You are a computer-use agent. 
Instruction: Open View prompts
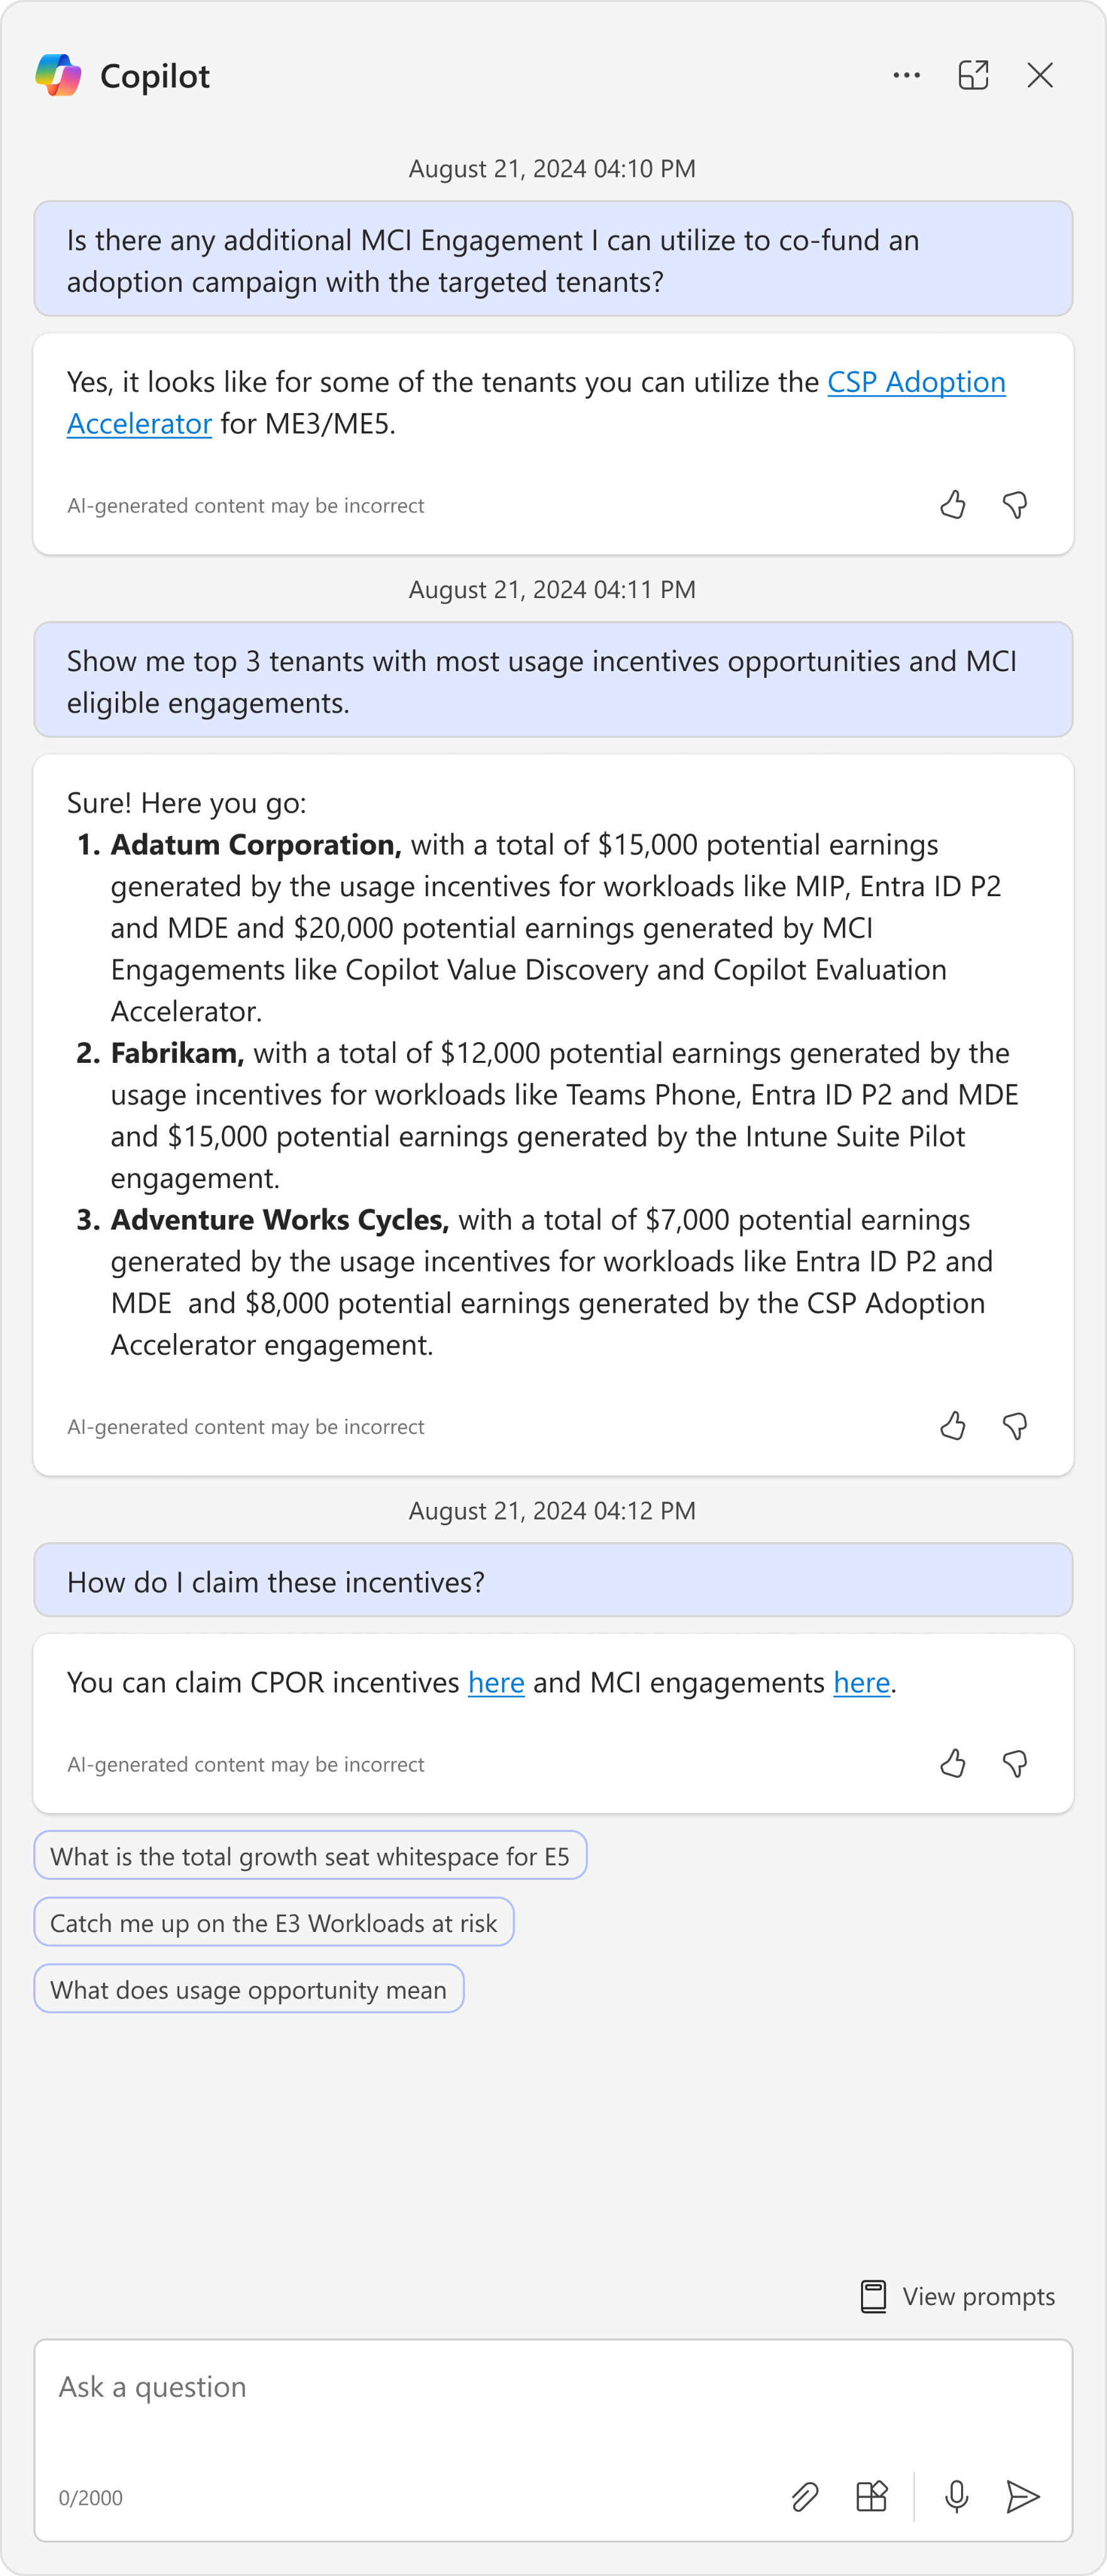pos(958,2296)
